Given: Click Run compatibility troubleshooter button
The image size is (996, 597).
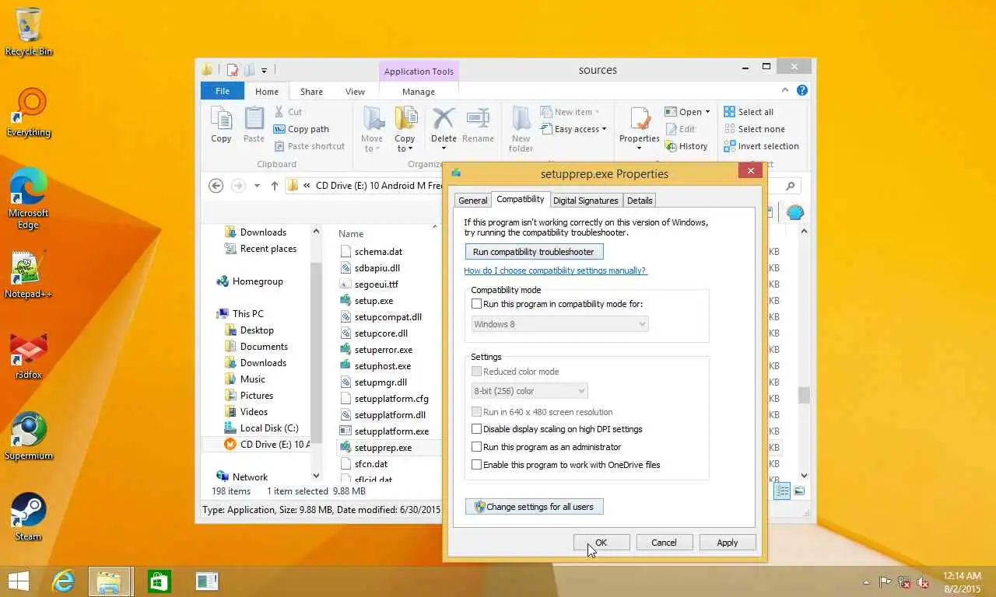Looking at the screenshot, I should pyautogui.click(x=534, y=252).
